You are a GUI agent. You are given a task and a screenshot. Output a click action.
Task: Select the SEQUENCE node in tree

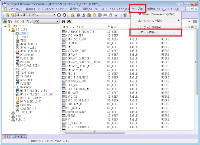(26, 80)
